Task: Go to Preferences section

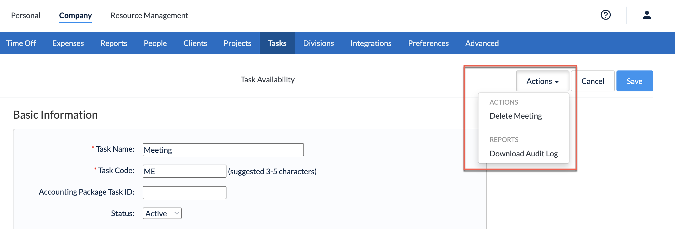Action: coord(428,43)
